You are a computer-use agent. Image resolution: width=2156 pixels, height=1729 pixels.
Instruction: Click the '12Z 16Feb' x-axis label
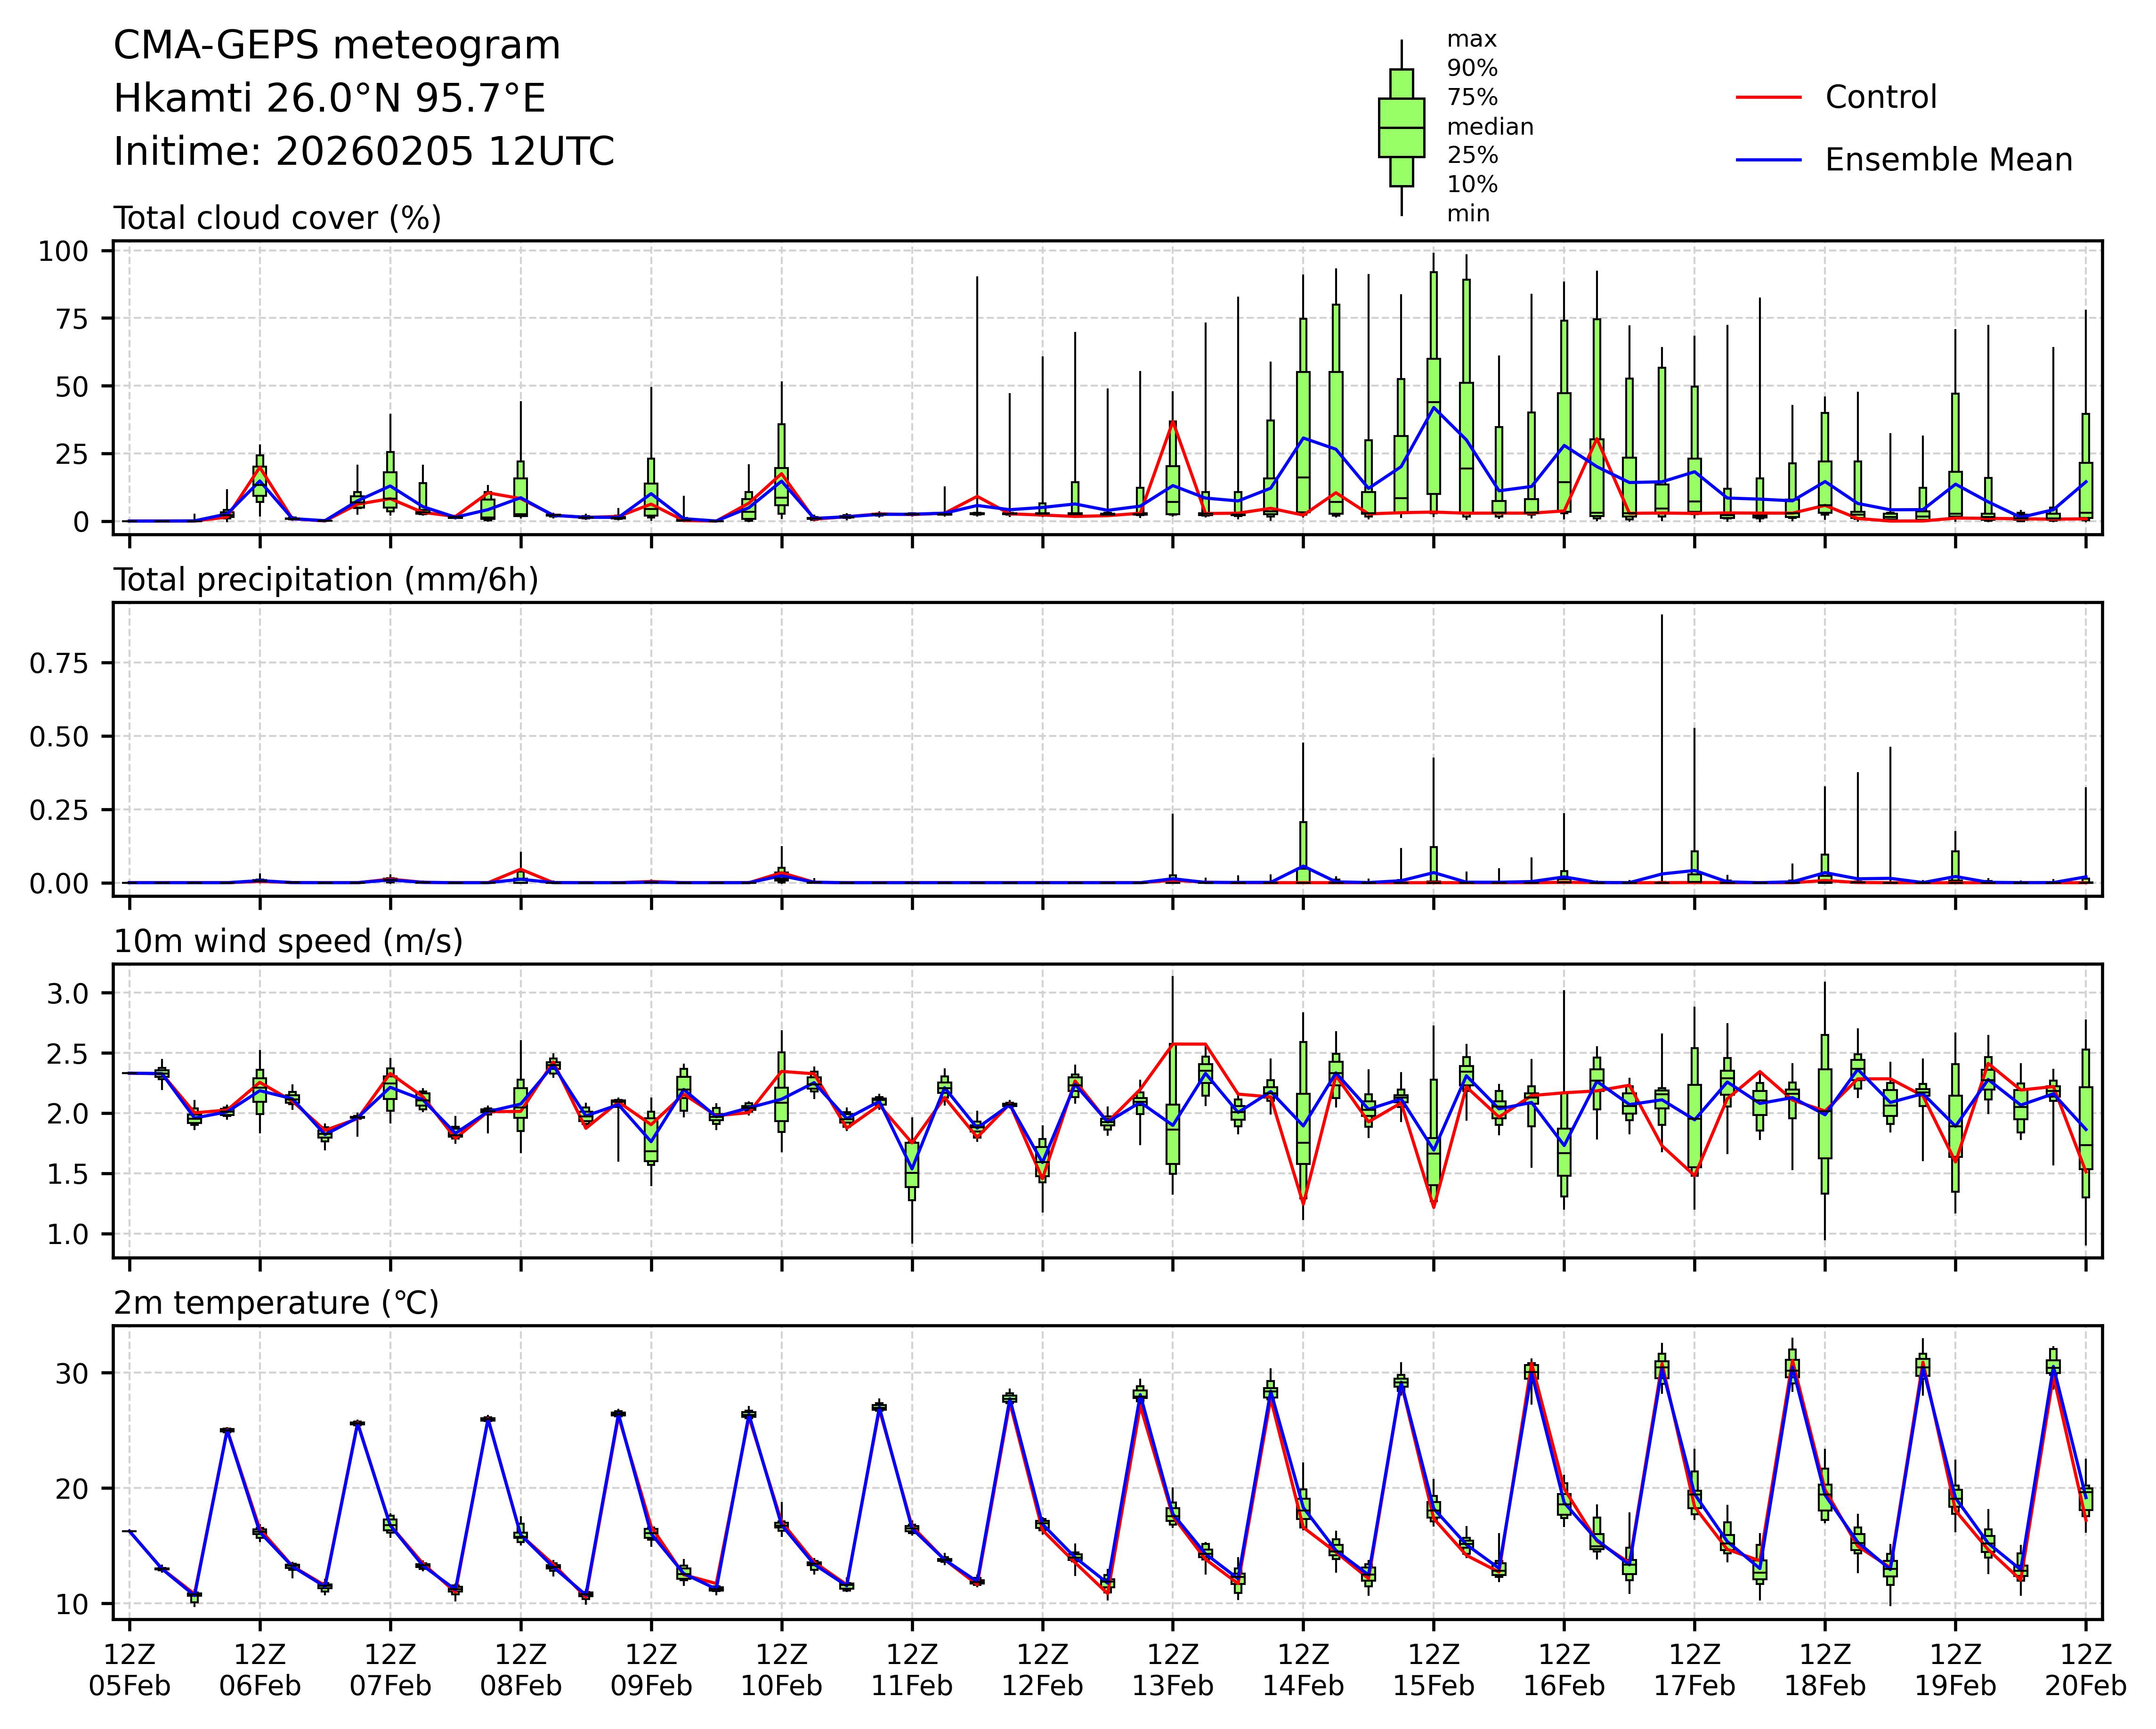[1564, 1669]
